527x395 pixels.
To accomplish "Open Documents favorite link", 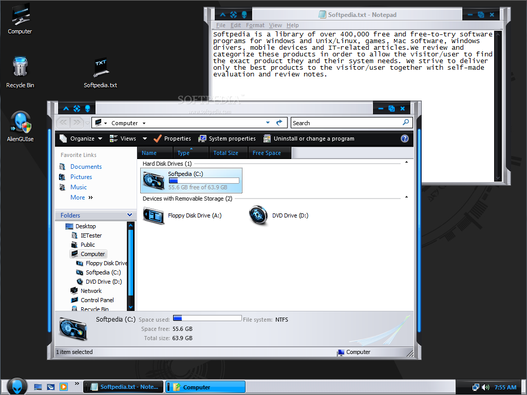I will pos(86,167).
